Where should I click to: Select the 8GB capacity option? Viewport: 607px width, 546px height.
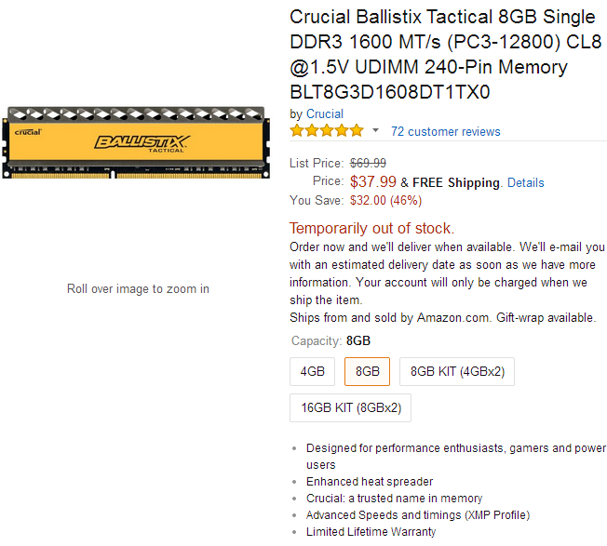368,371
